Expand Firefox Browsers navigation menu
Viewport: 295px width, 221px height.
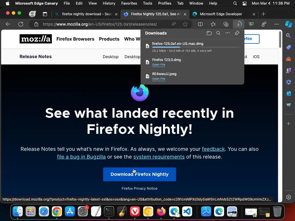click(x=75, y=39)
